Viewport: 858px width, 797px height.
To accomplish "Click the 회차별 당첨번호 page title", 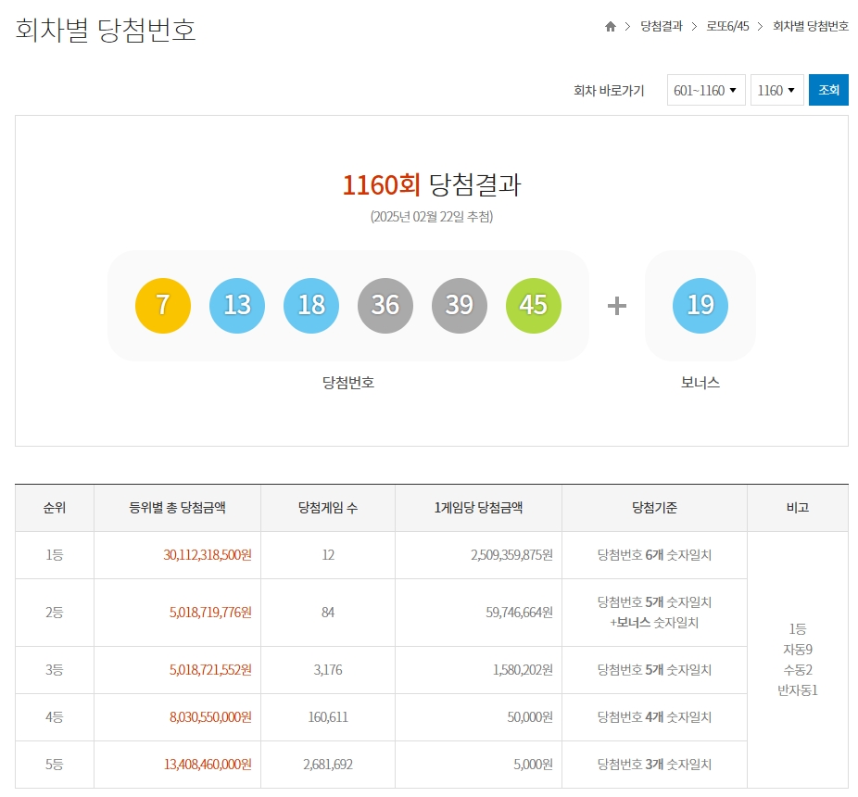I will tap(104, 30).
